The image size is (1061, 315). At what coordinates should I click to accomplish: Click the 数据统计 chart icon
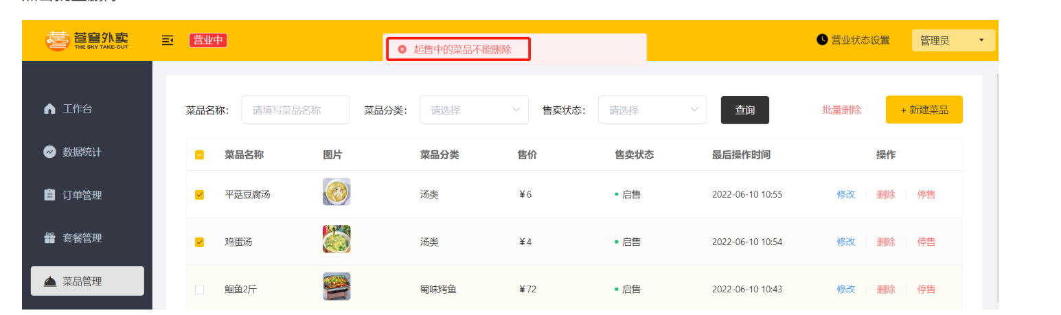point(49,152)
